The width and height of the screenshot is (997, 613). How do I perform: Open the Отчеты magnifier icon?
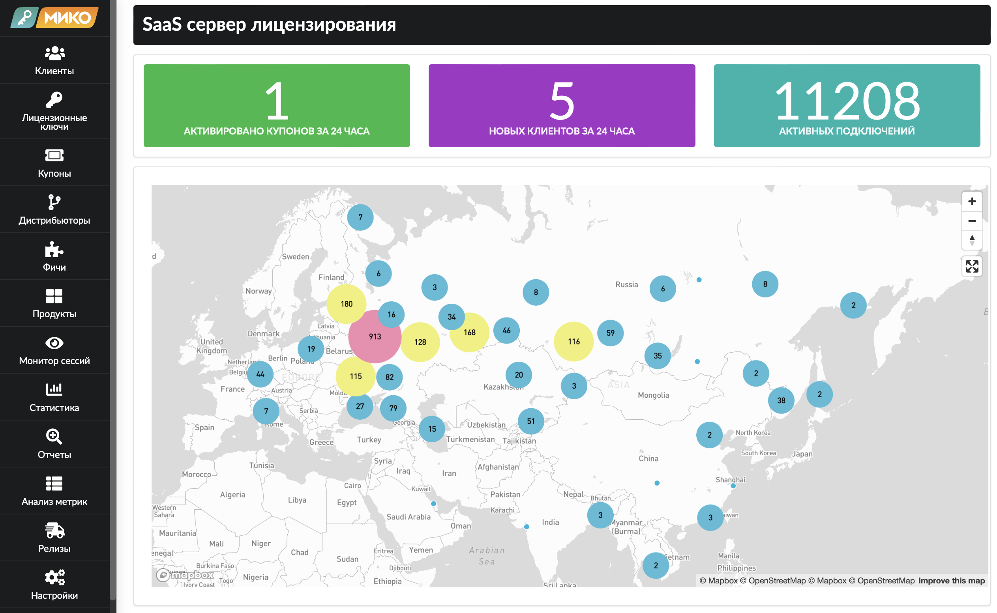pyautogui.click(x=54, y=437)
